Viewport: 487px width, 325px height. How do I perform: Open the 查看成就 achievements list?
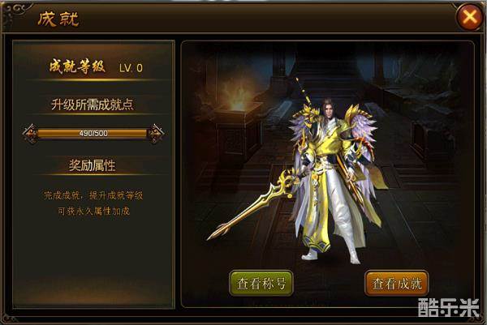pos(397,283)
